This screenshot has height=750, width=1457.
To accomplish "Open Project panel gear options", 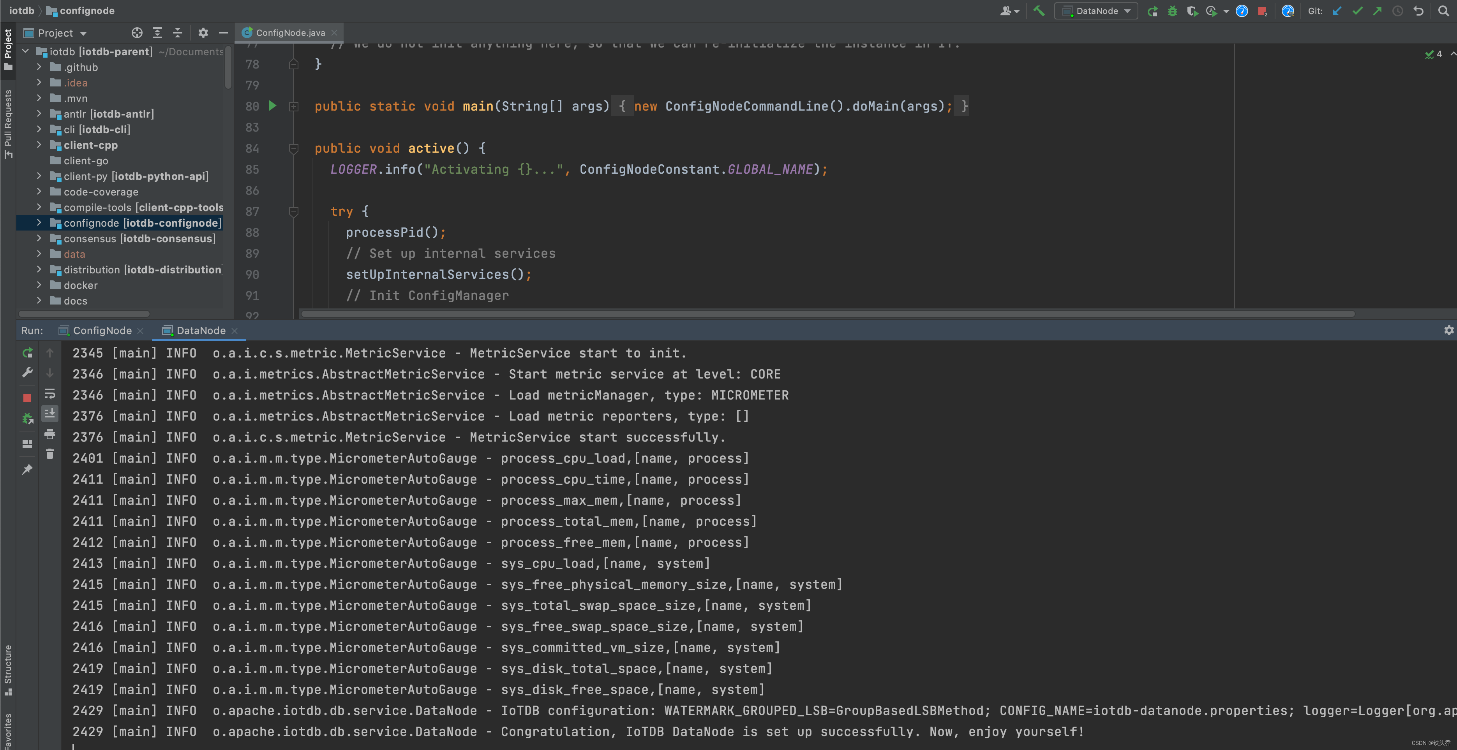I will tap(203, 33).
